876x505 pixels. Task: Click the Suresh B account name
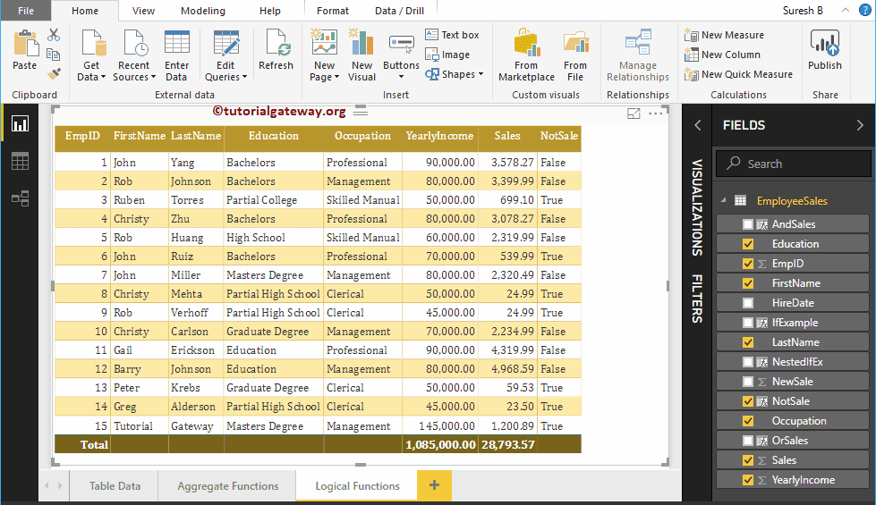[803, 11]
